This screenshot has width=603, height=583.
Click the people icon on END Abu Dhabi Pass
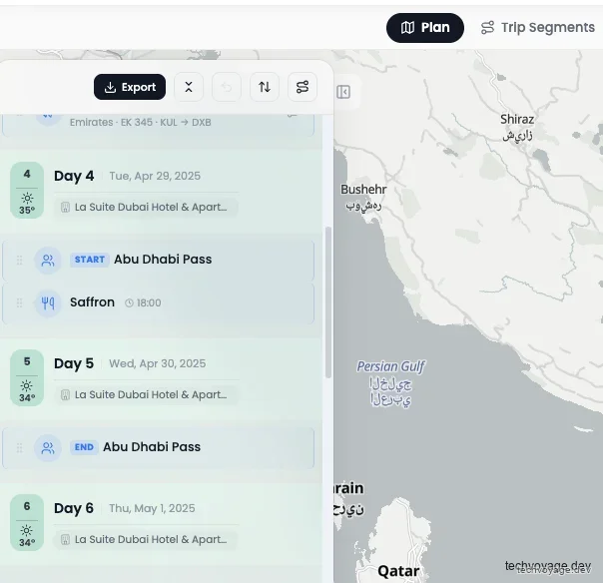tap(48, 448)
